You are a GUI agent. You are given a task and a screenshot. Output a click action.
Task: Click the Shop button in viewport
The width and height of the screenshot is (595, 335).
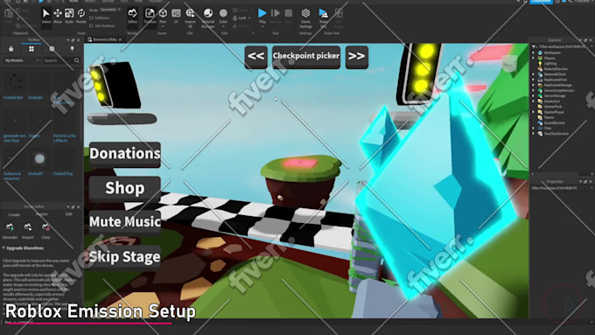(x=125, y=188)
